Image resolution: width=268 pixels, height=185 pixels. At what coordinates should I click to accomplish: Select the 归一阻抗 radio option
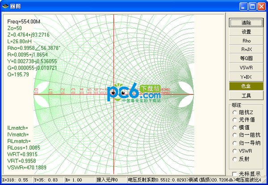[247, 135]
